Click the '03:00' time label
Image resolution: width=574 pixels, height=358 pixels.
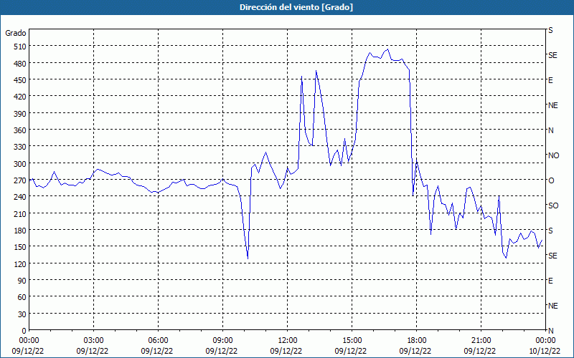(94, 341)
